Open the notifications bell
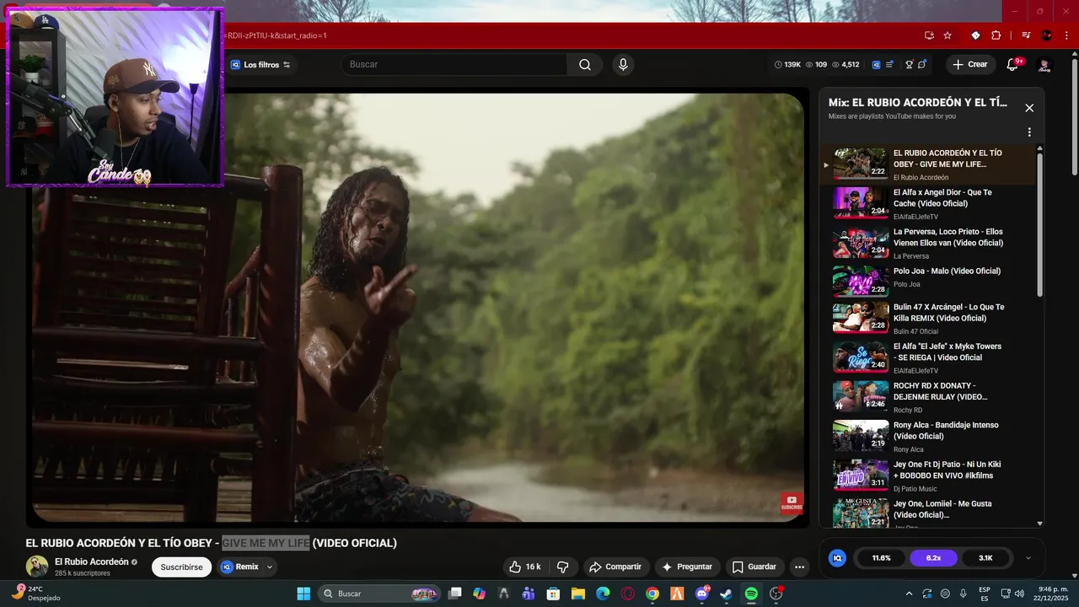1079x607 pixels. pos(1012,65)
